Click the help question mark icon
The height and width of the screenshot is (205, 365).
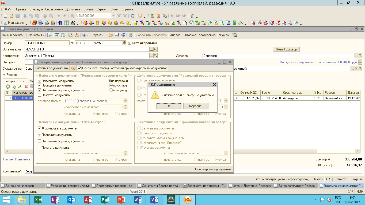pos(111,35)
